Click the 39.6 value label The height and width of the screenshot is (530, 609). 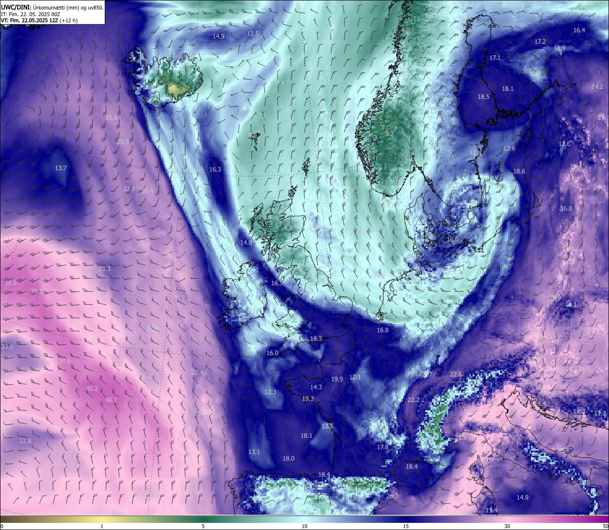click(x=10, y=283)
